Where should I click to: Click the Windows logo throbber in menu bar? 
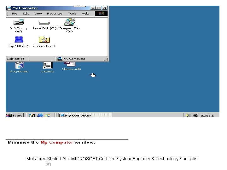(x=101, y=14)
